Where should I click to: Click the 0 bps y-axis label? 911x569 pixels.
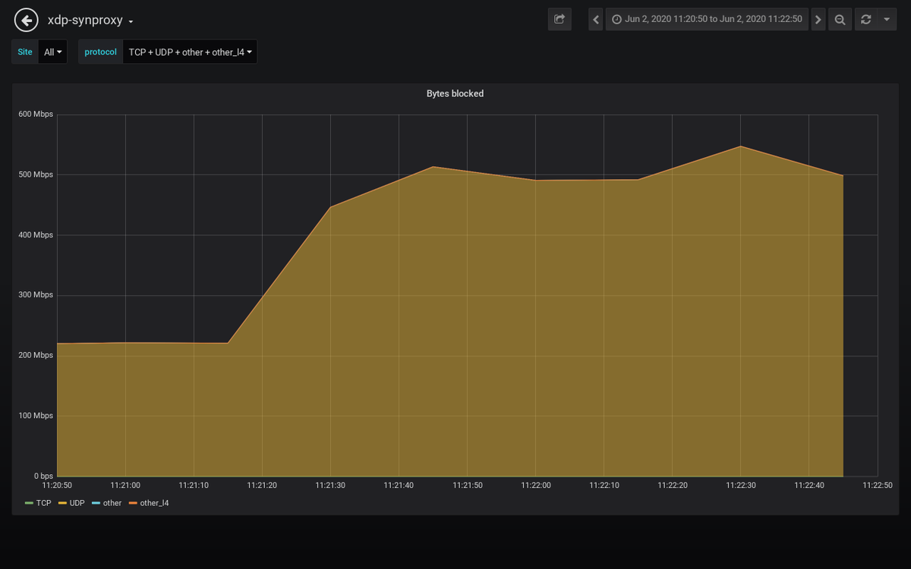(43, 476)
